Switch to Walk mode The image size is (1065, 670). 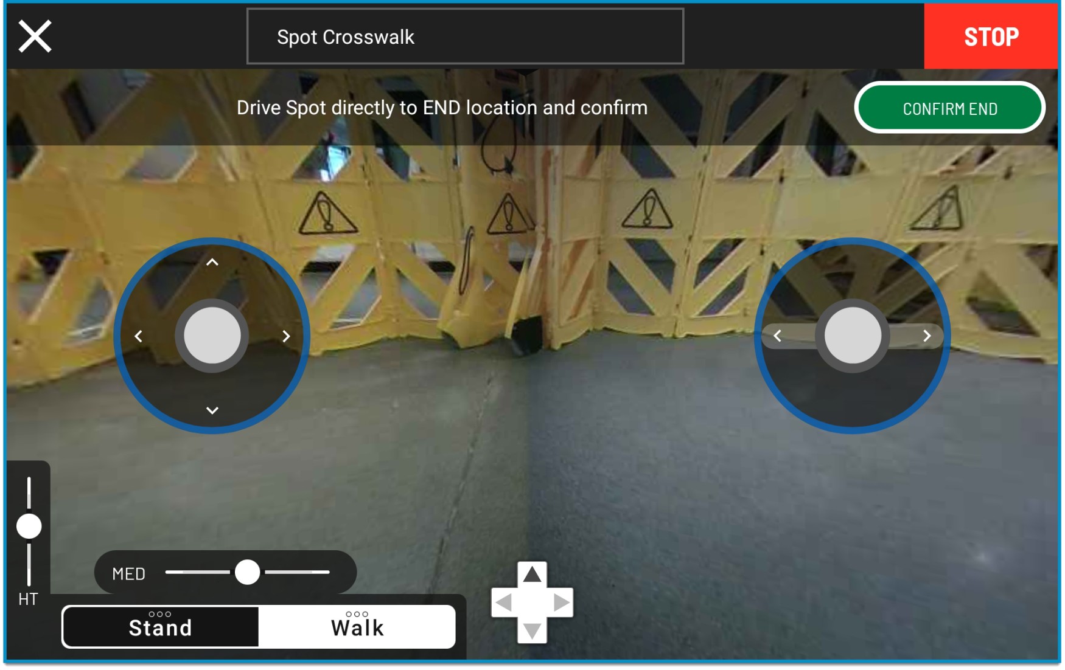(357, 626)
